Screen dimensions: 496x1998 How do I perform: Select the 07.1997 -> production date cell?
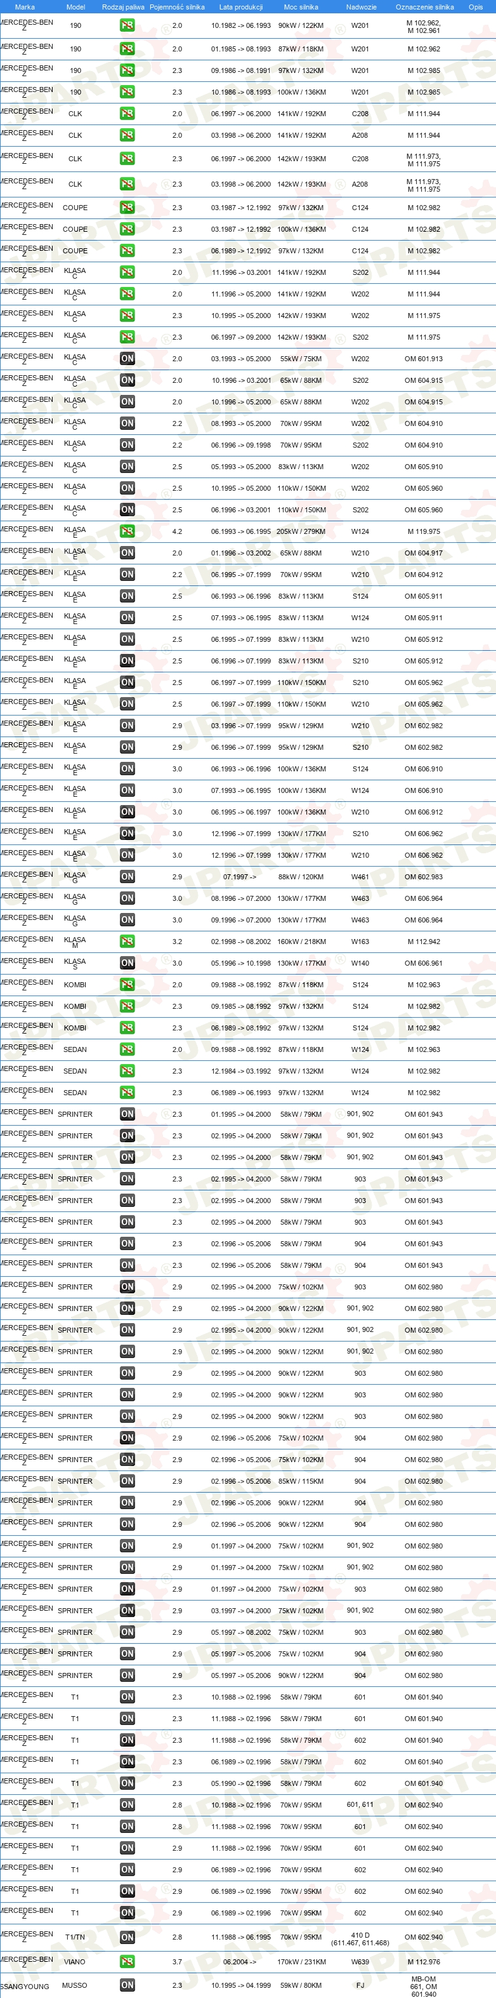pyautogui.click(x=240, y=877)
